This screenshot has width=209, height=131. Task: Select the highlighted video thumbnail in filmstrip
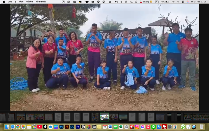point(104,117)
